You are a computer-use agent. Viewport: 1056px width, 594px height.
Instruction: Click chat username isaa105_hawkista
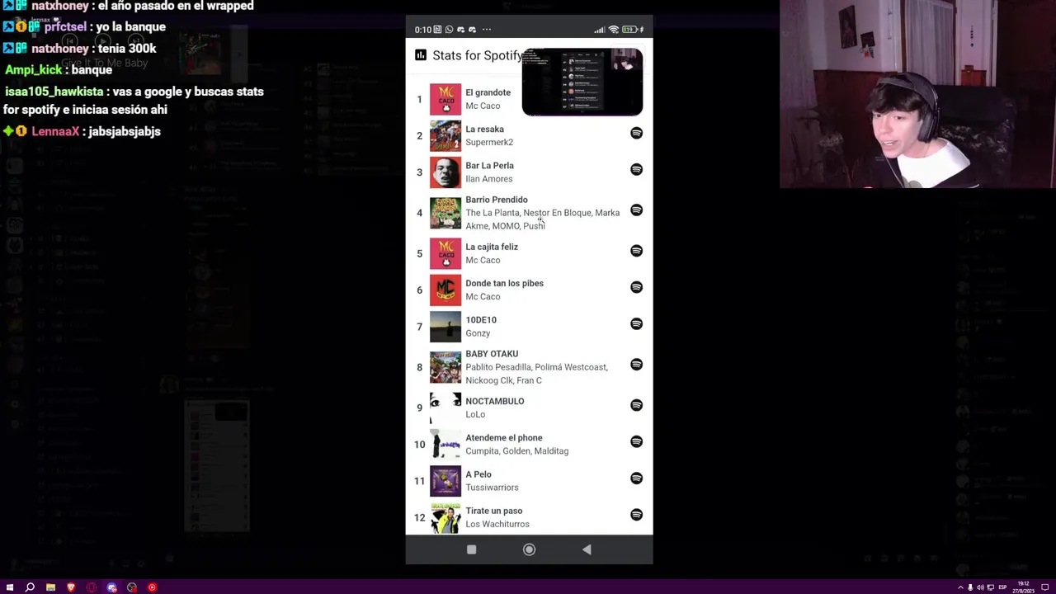pyautogui.click(x=54, y=92)
